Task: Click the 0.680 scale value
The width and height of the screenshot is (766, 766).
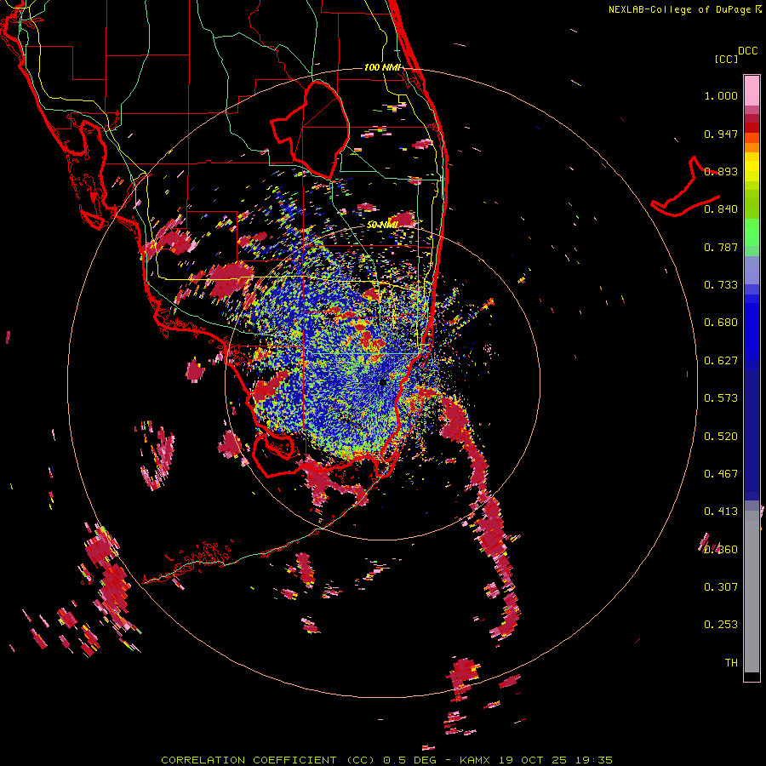Action: pyautogui.click(x=721, y=323)
